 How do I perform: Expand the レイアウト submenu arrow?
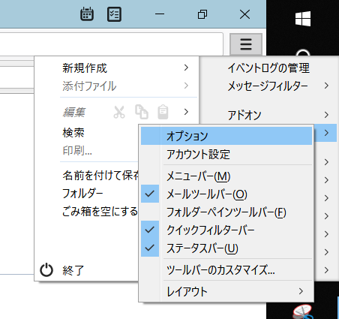click(x=301, y=291)
